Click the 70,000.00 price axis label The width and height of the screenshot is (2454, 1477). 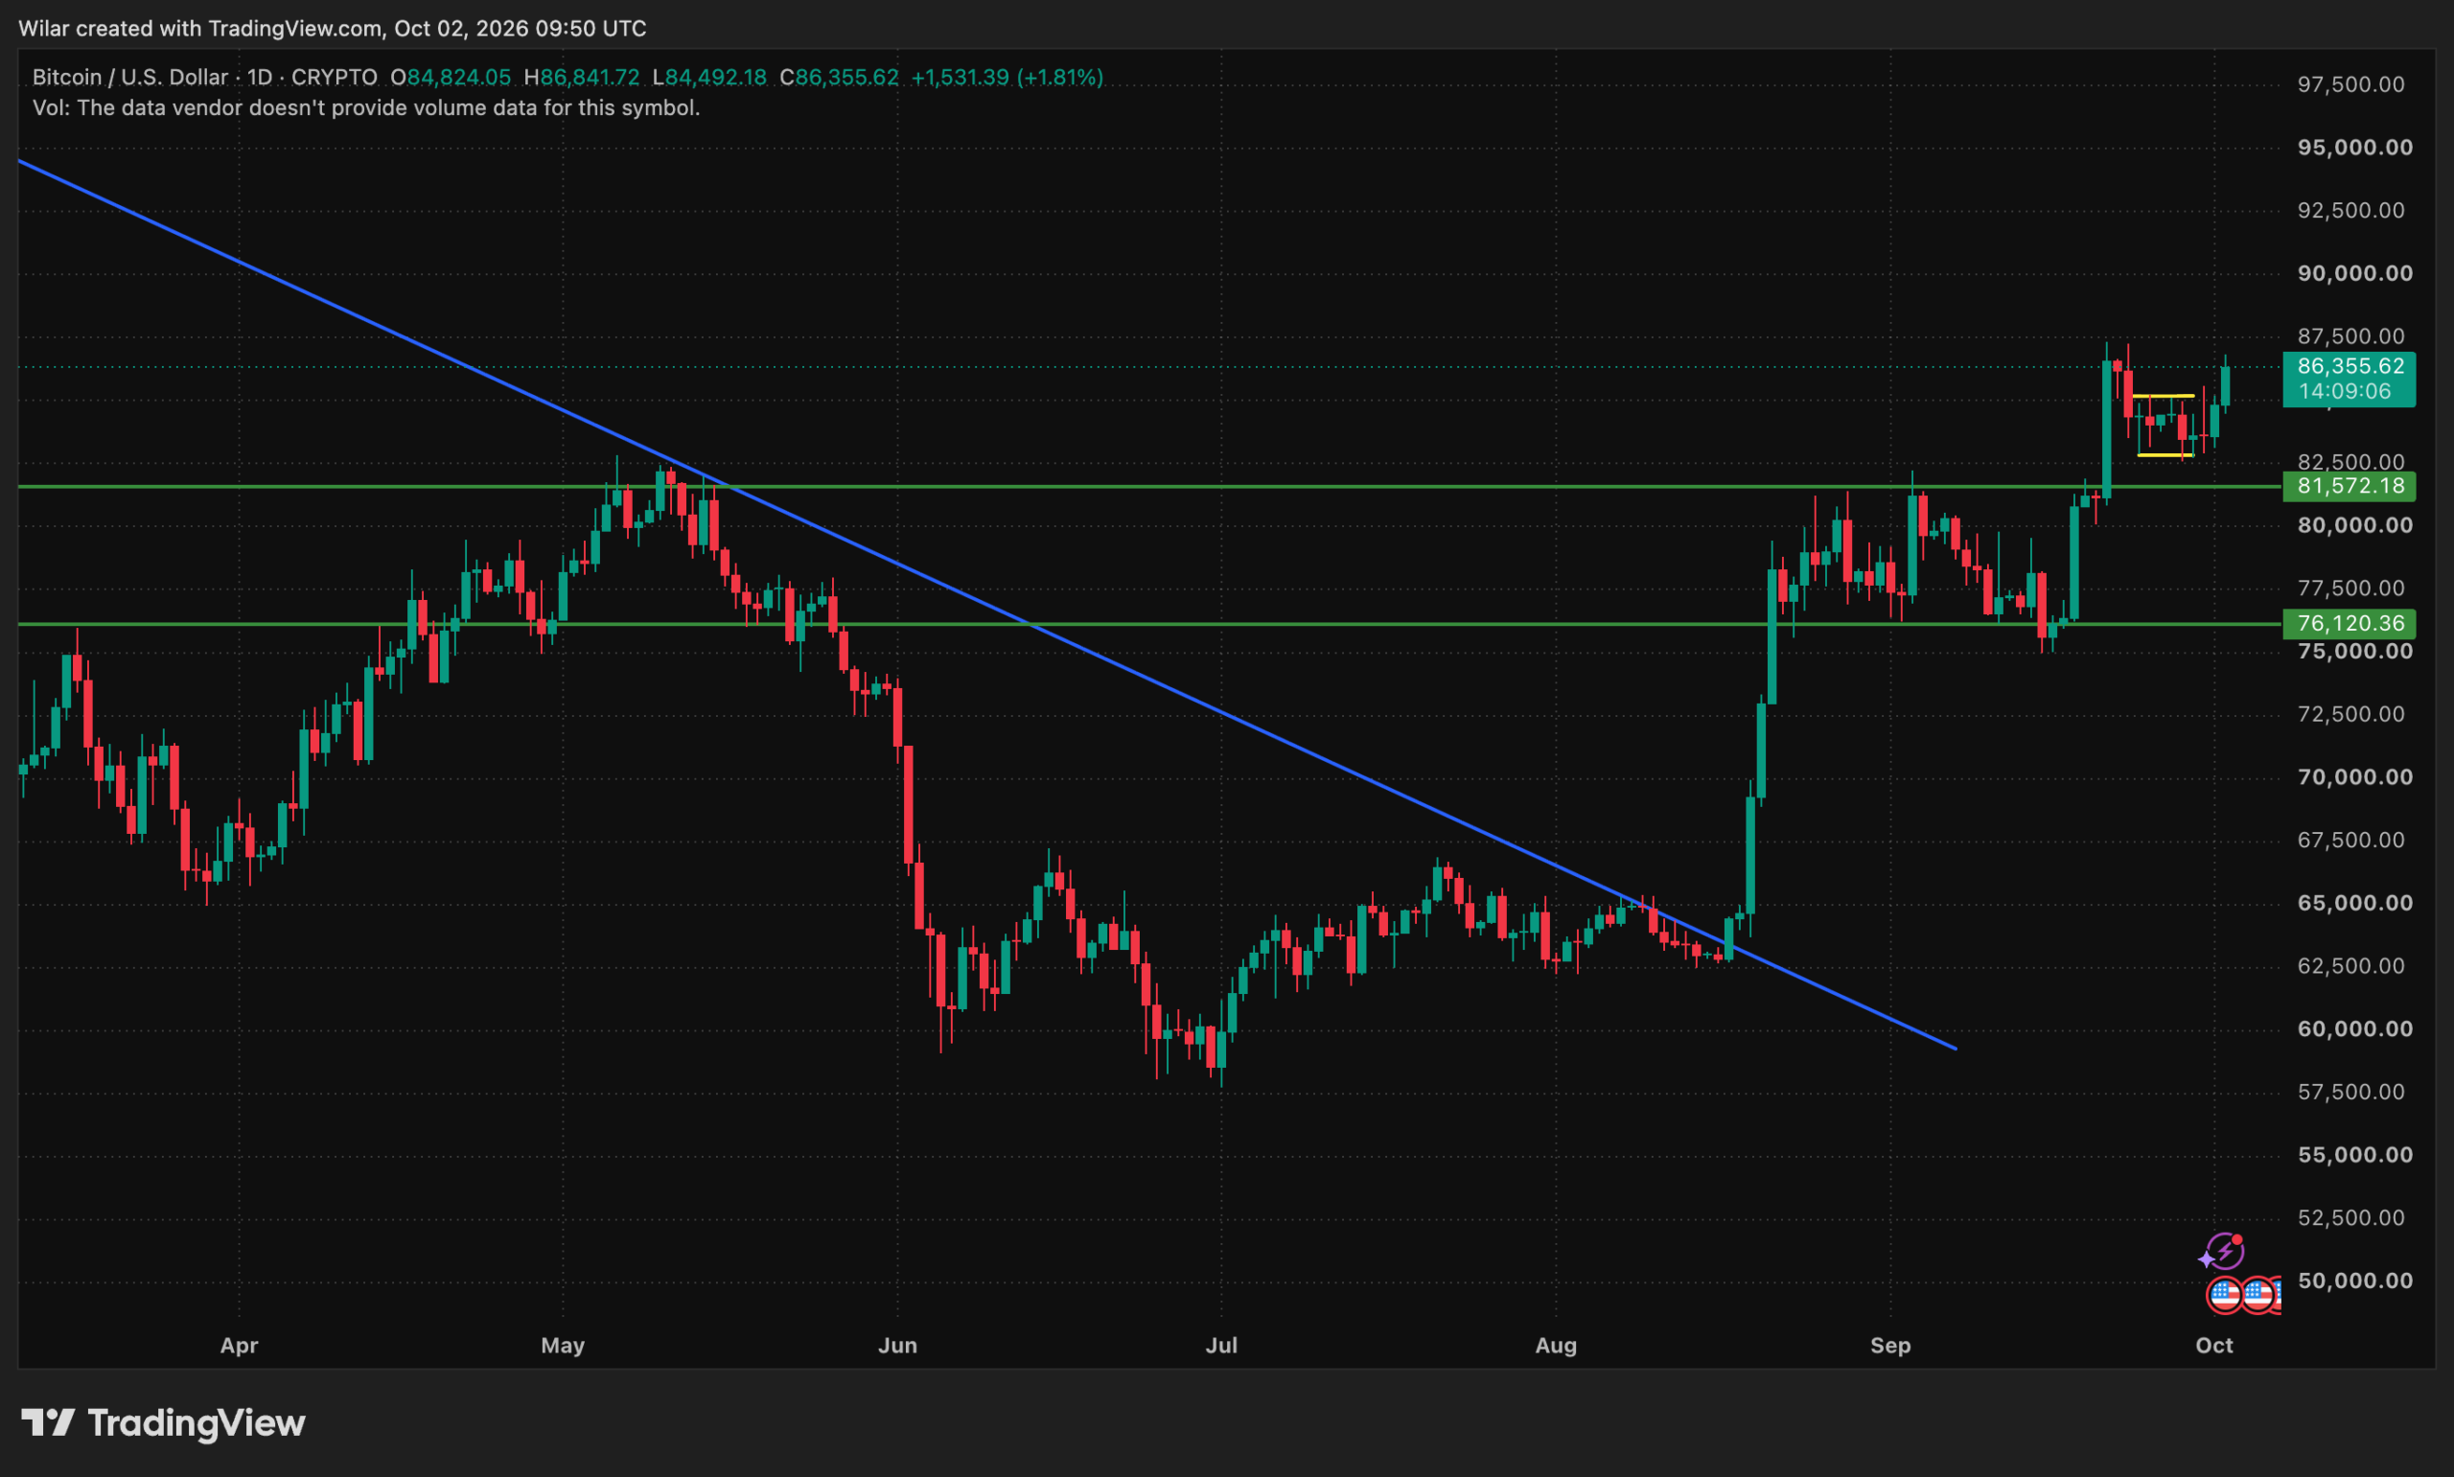point(2354,776)
